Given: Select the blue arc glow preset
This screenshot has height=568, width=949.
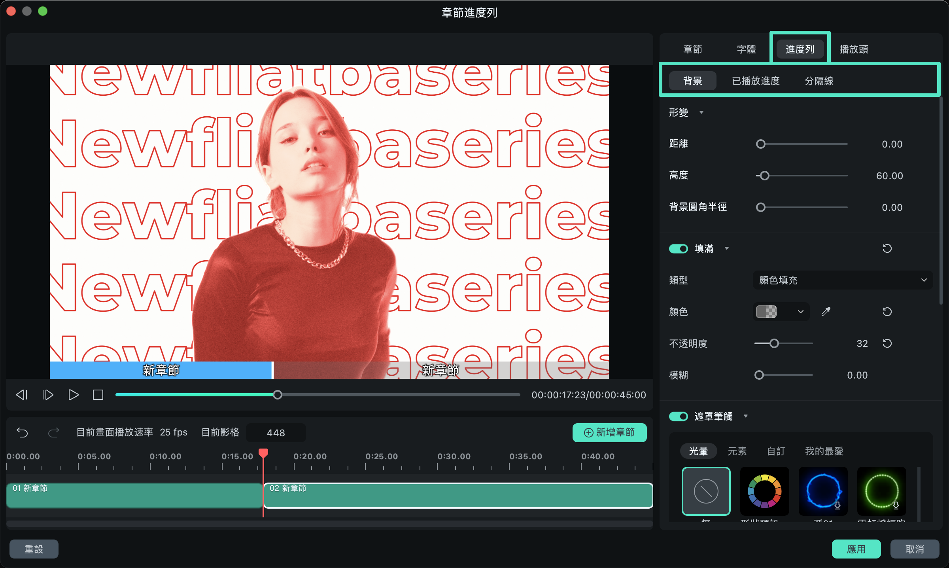Looking at the screenshot, I should coord(823,491).
